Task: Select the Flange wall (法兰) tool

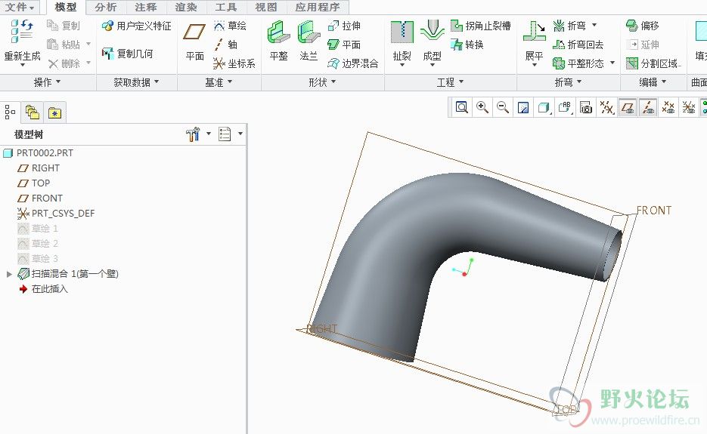Action: click(x=309, y=41)
